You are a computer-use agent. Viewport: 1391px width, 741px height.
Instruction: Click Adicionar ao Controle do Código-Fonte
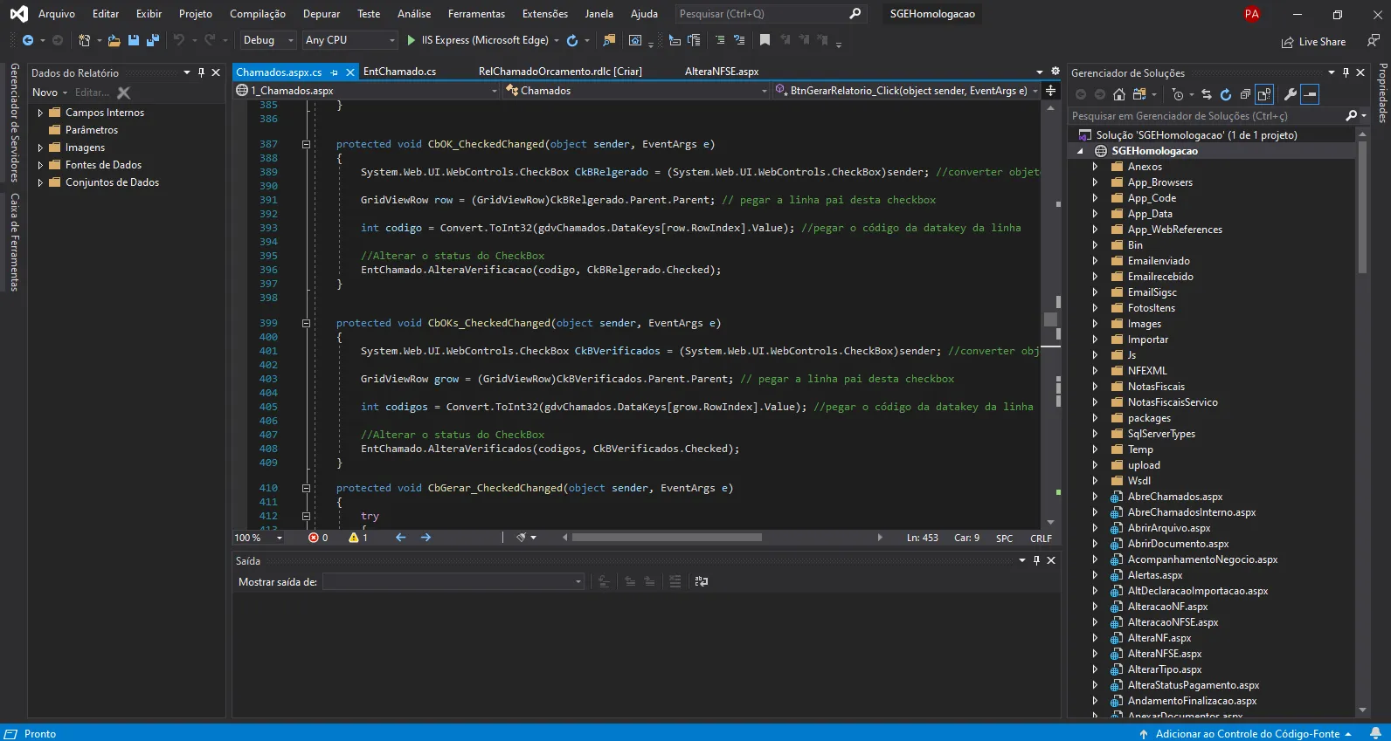point(1247,734)
